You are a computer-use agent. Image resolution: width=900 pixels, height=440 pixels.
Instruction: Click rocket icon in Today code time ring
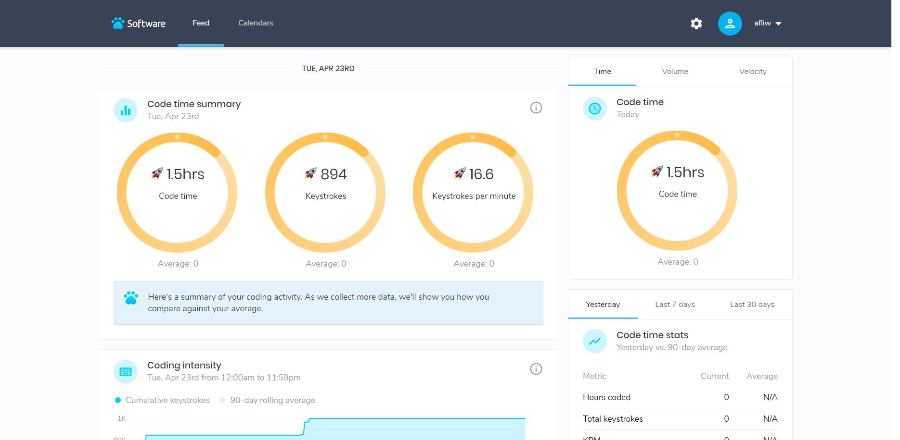coord(657,171)
